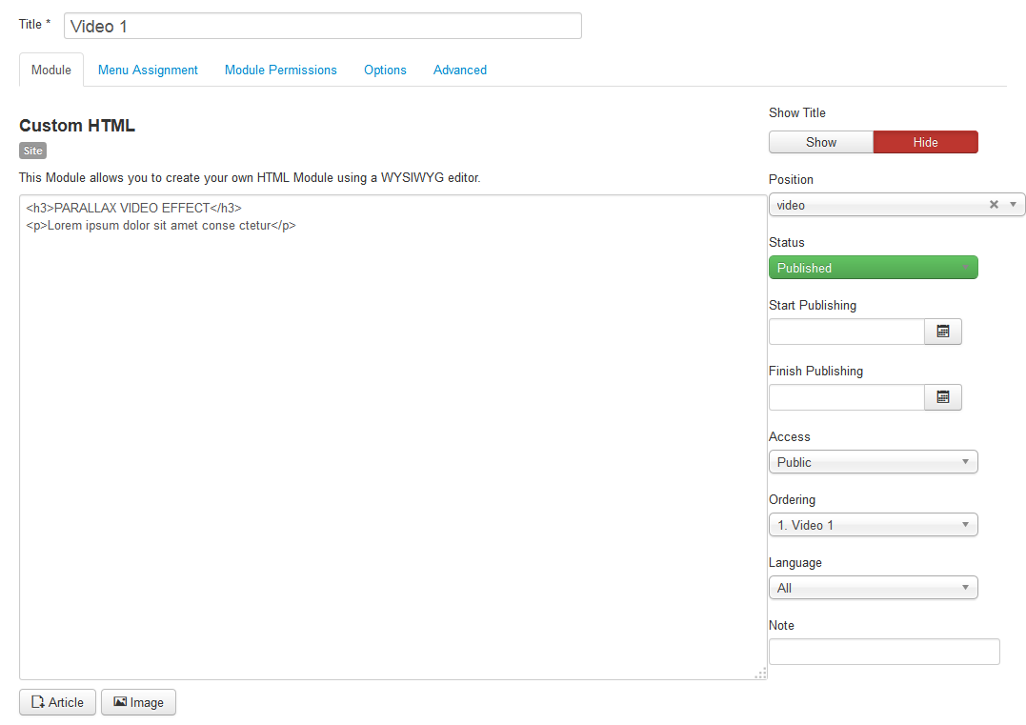Open the Access dropdown set to Public
1026x725 pixels.
pos(873,462)
